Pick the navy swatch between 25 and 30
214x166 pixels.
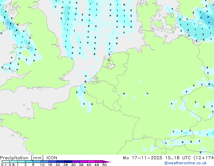click(68, 162)
